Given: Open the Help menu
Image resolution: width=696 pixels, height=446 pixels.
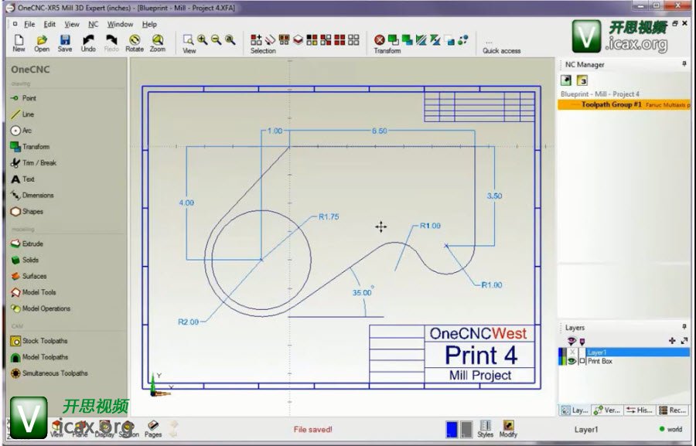Looking at the screenshot, I should coord(149,25).
